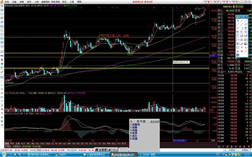
Task: Switch to weekly period '周' on sidebar
Action: (2, 109)
